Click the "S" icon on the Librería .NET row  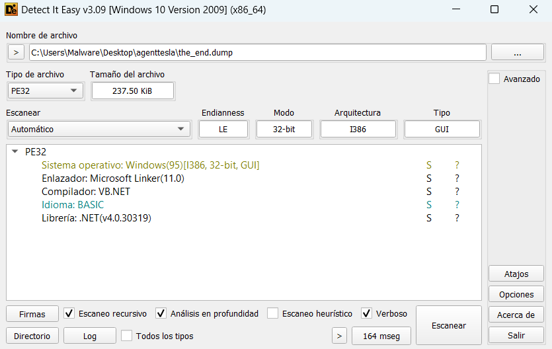tap(428, 218)
